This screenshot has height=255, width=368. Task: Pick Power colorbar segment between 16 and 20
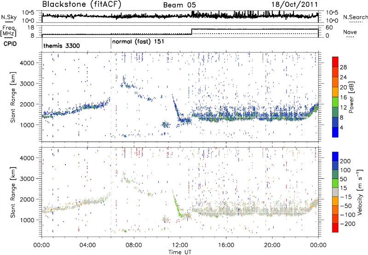coord(335,92)
